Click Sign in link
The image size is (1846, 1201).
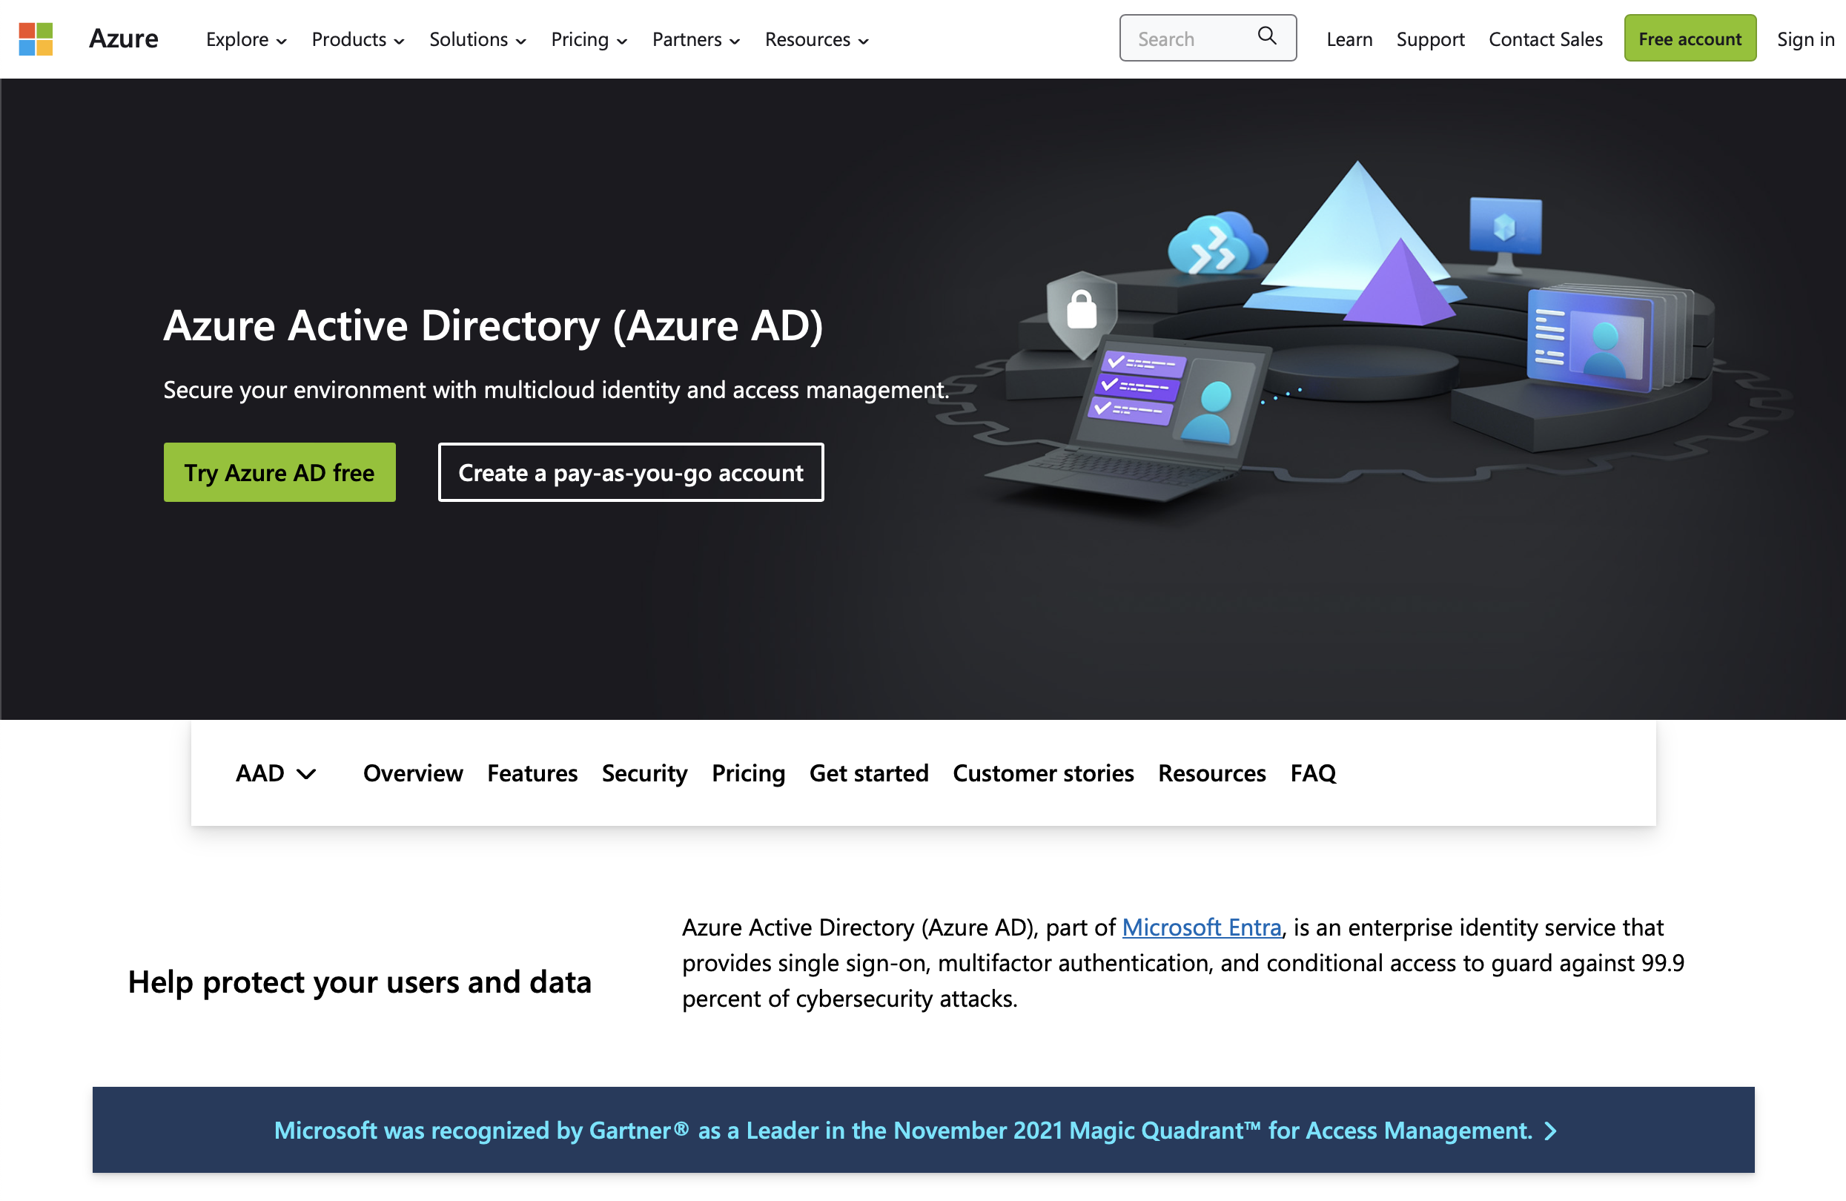[x=1805, y=39]
